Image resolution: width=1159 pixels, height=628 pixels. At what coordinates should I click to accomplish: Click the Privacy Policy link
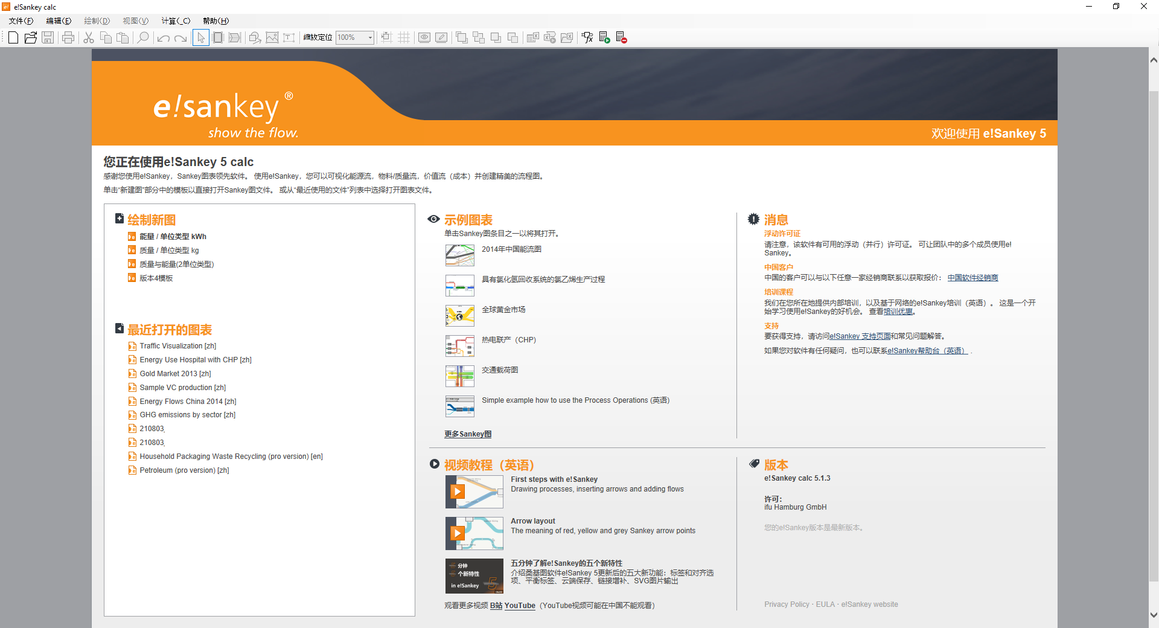click(x=787, y=604)
